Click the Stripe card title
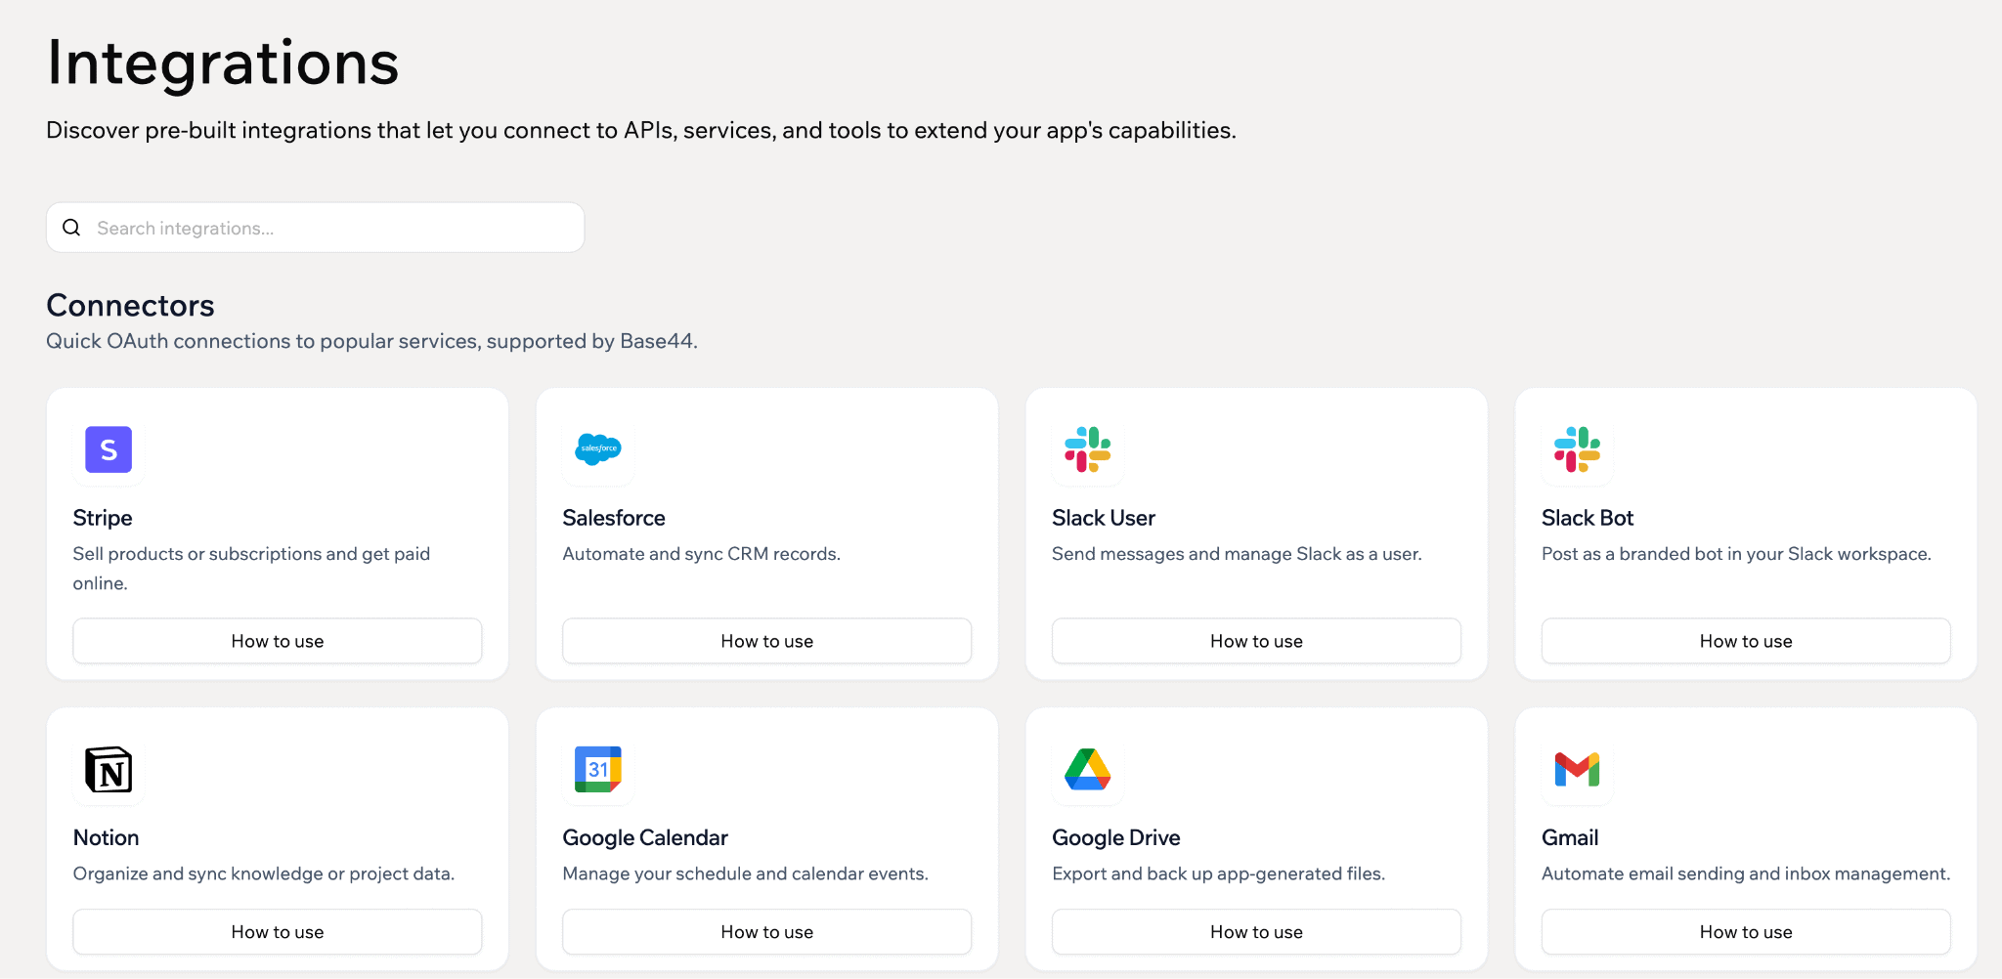 coord(103,518)
